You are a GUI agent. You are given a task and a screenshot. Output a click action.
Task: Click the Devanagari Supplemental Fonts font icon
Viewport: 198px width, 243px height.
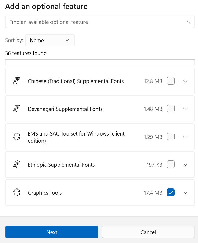(16, 109)
